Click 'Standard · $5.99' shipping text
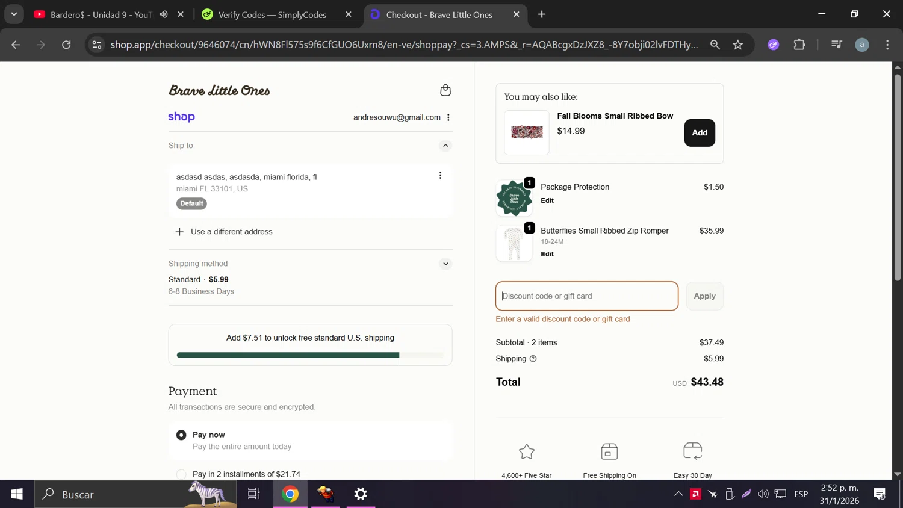Viewport: 903px width, 508px height. (x=199, y=280)
